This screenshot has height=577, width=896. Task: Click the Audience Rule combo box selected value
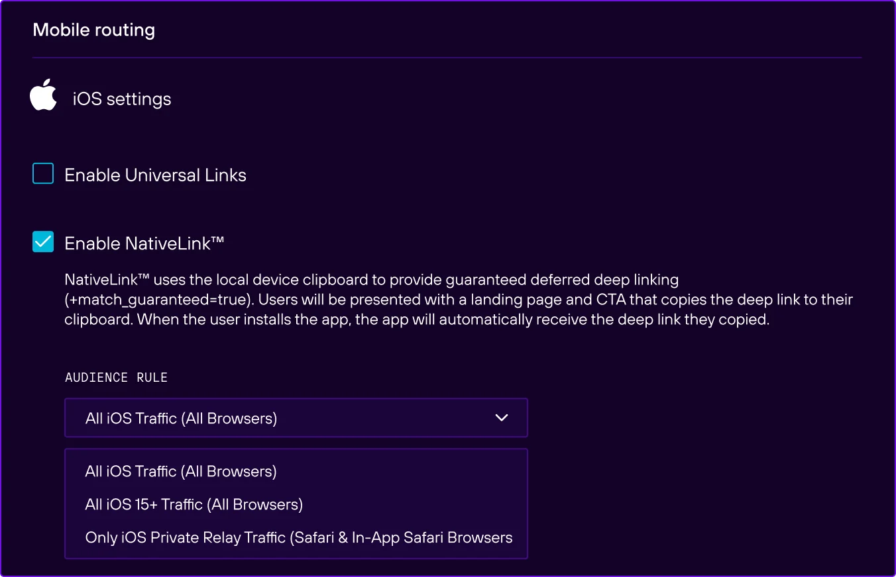tap(181, 418)
